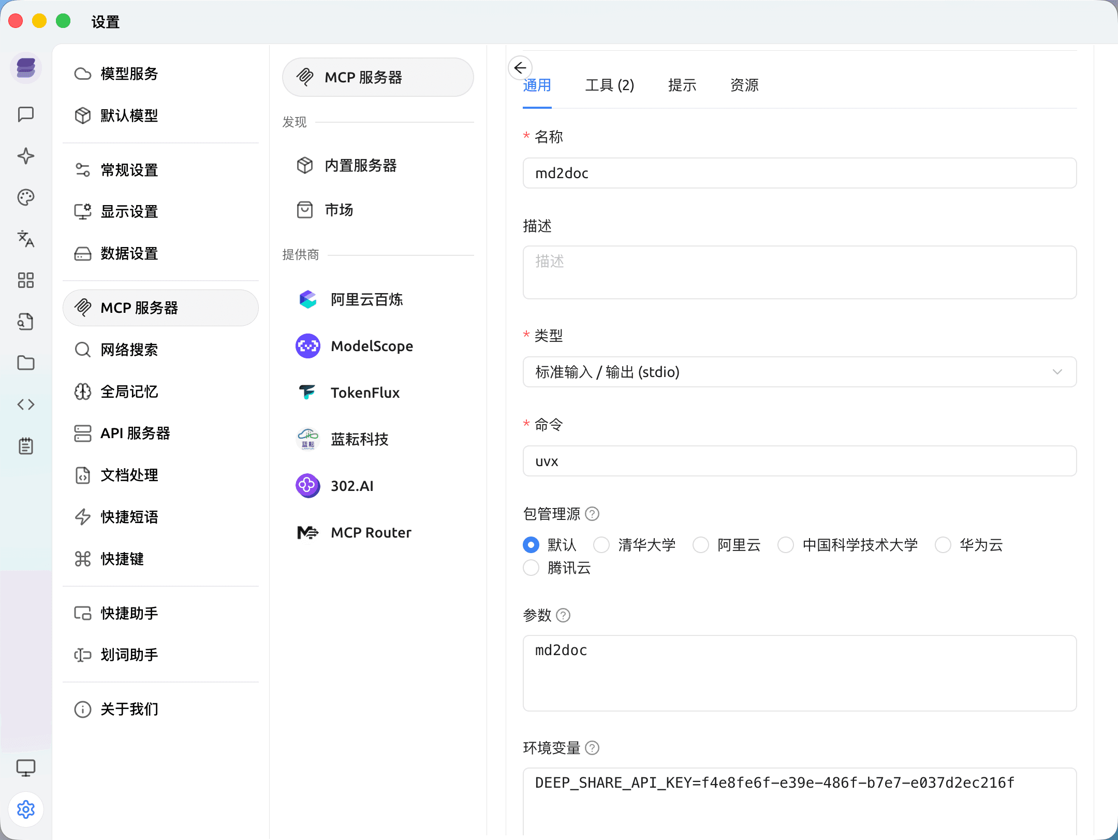Click the package source help icon
Image resolution: width=1118 pixels, height=840 pixels.
(592, 514)
